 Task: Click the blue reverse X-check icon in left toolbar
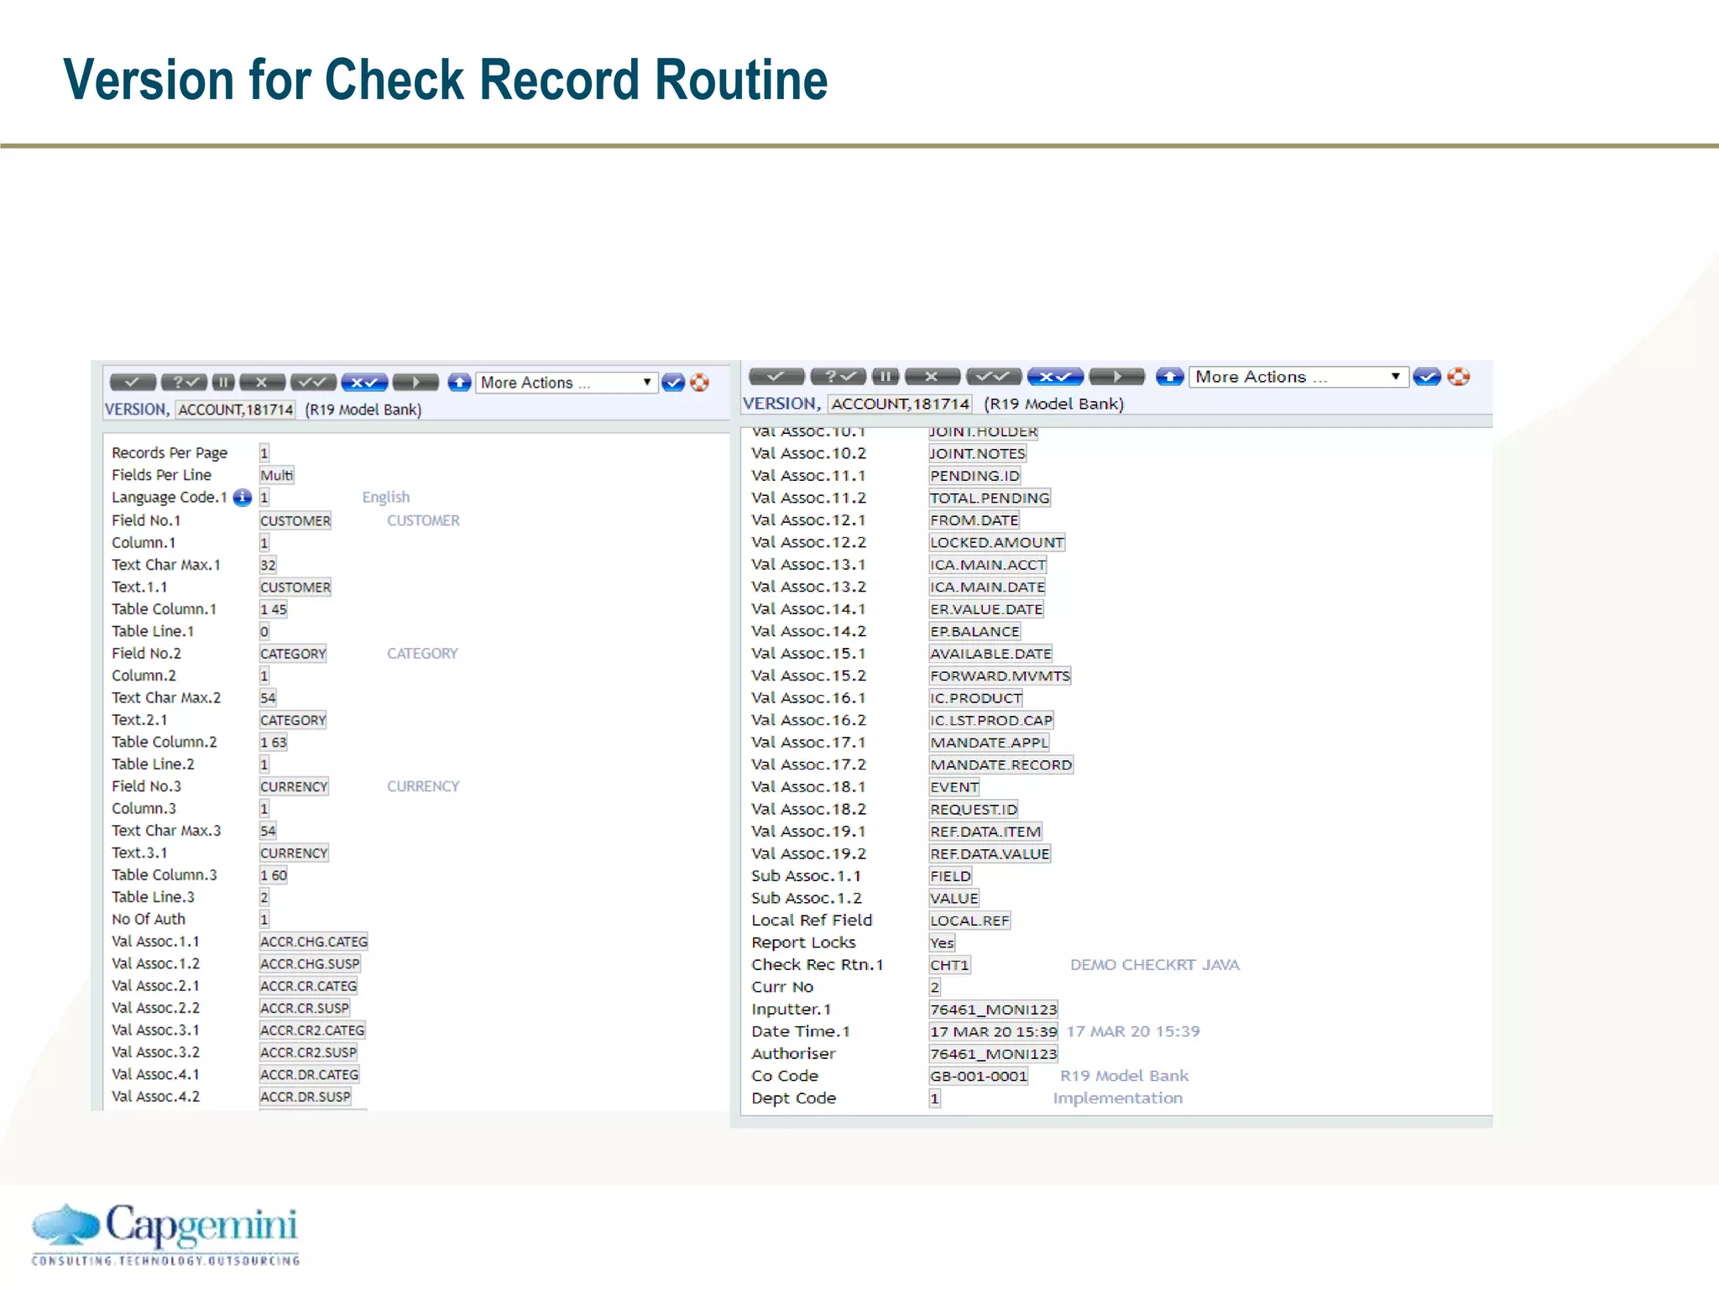[364, 383]
